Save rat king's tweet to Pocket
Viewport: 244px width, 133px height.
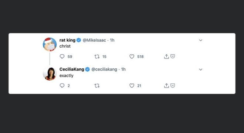(173, 56)
